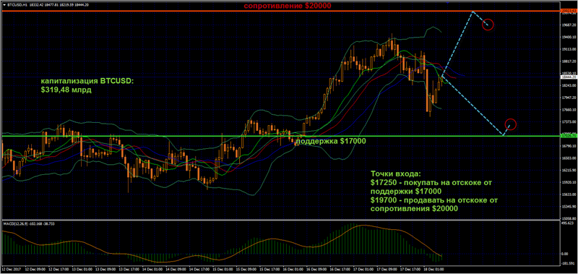The height and width of the screenshot is (274, 578).
Task: Click the green support price tag on the price scale
Action: tap(569, 136)
